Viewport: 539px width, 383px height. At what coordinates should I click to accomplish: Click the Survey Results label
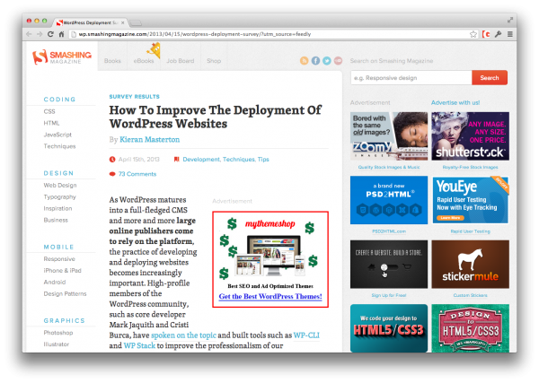(x=135, y=97)
